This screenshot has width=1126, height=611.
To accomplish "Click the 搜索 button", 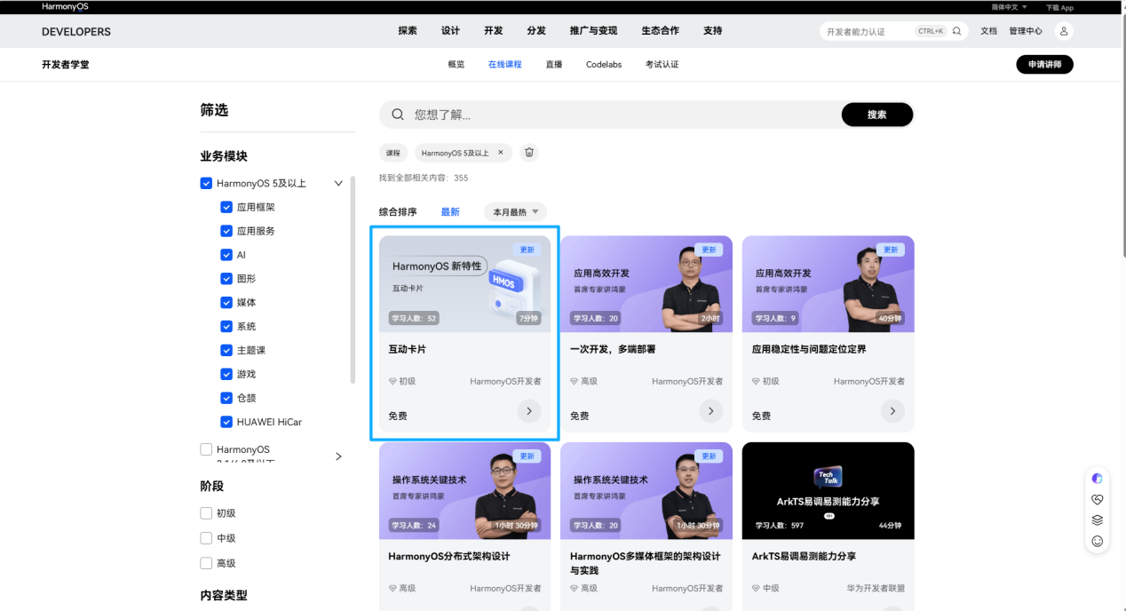I will tap(877, 115).
